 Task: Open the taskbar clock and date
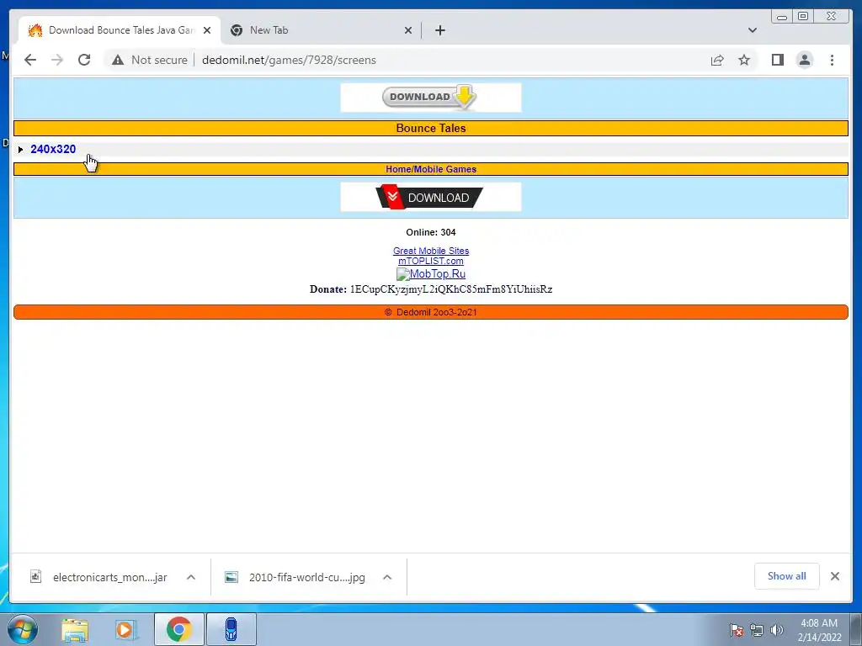point(819,630)
